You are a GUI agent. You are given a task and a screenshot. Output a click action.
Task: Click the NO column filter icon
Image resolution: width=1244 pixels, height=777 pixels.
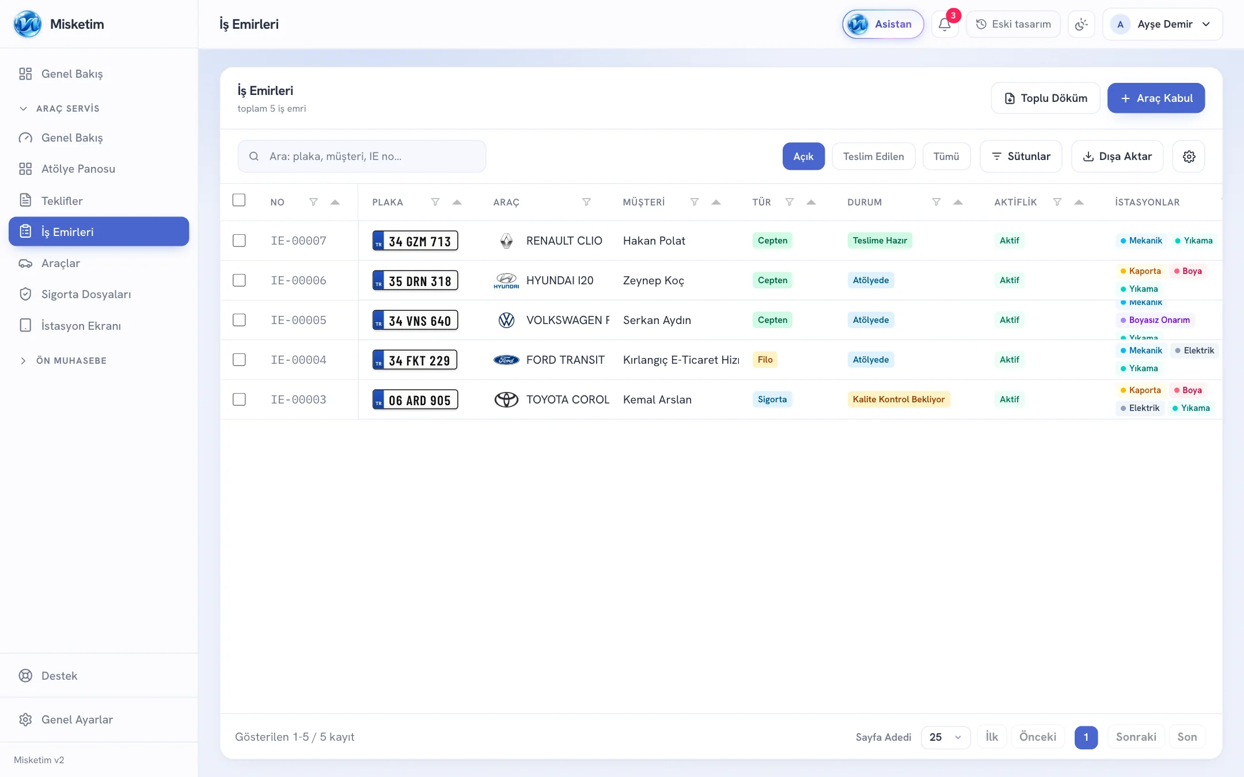click(x=313, y=202)
